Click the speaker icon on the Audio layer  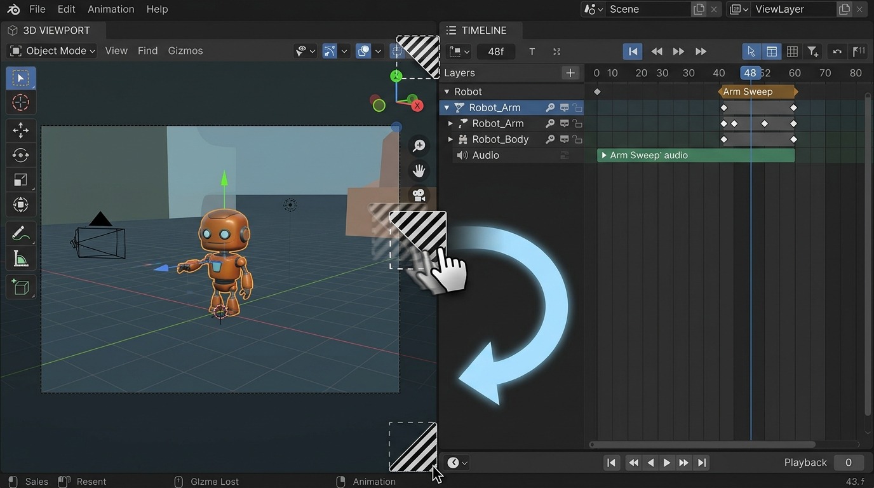(x=462, y=155)
